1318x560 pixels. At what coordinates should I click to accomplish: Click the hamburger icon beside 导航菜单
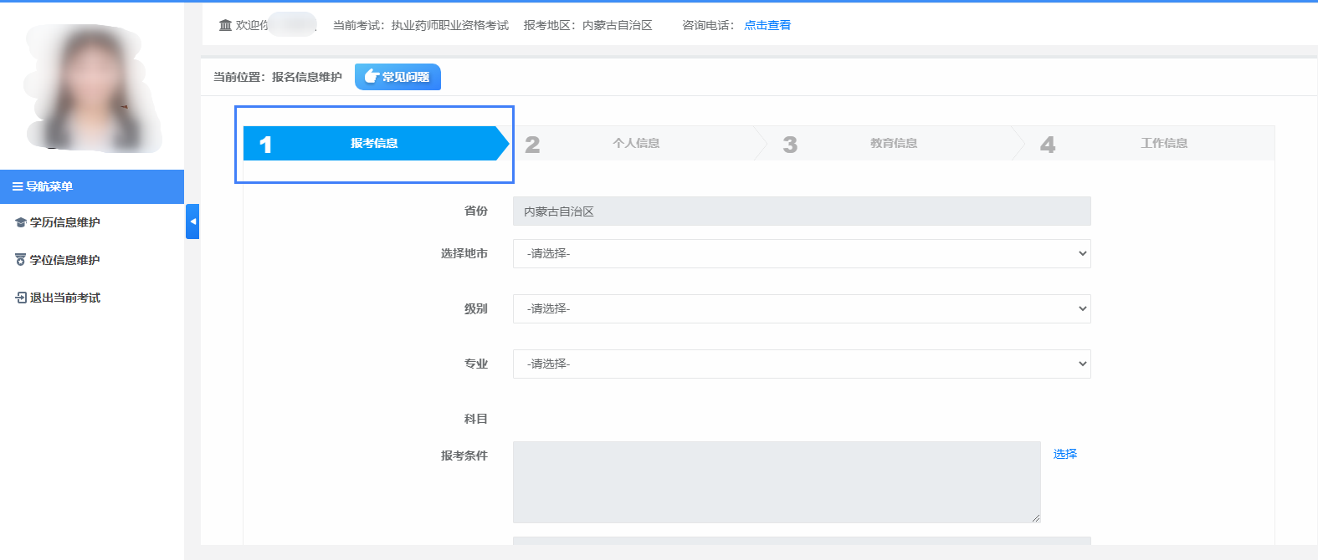tap(18, 186)
